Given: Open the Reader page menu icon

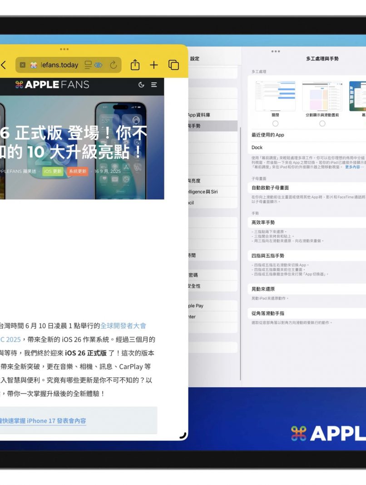Looking at the screenshot, I should (88, 65).
